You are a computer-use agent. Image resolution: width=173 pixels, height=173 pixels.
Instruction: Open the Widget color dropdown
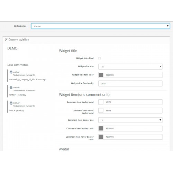(x=100, y=26)
